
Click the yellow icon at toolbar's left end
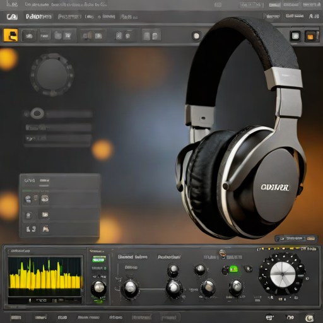[11, 35]
